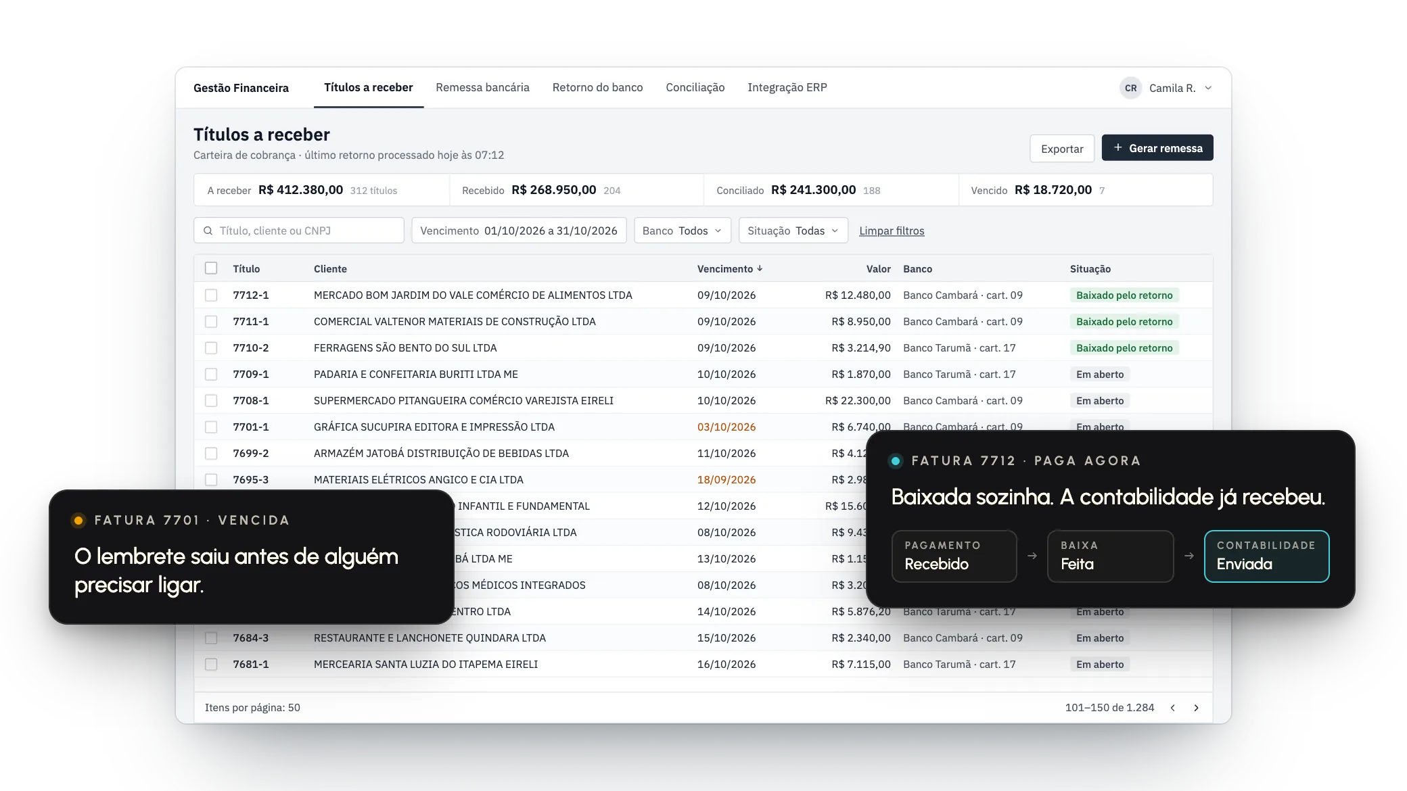Open the Vencimento date range filter
The width and height of the screenshot is (1407, 791).
point(519,231)
